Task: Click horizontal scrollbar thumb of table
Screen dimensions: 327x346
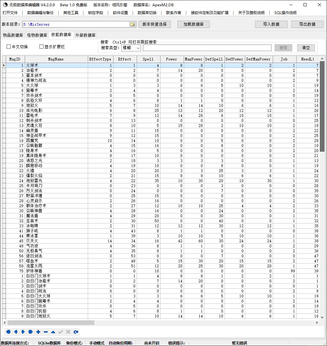Action: [51, 322]
